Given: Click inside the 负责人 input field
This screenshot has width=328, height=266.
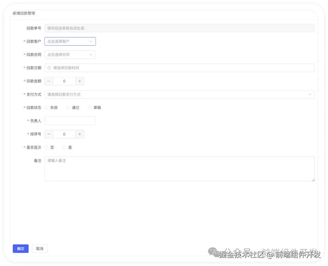Looking at the screenshot, I should (70, 121).
